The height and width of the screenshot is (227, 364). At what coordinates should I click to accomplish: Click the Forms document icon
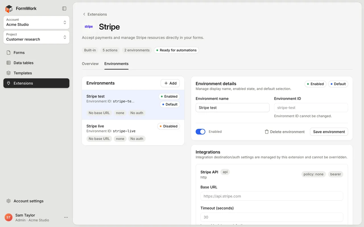click(x=9, y=52)
